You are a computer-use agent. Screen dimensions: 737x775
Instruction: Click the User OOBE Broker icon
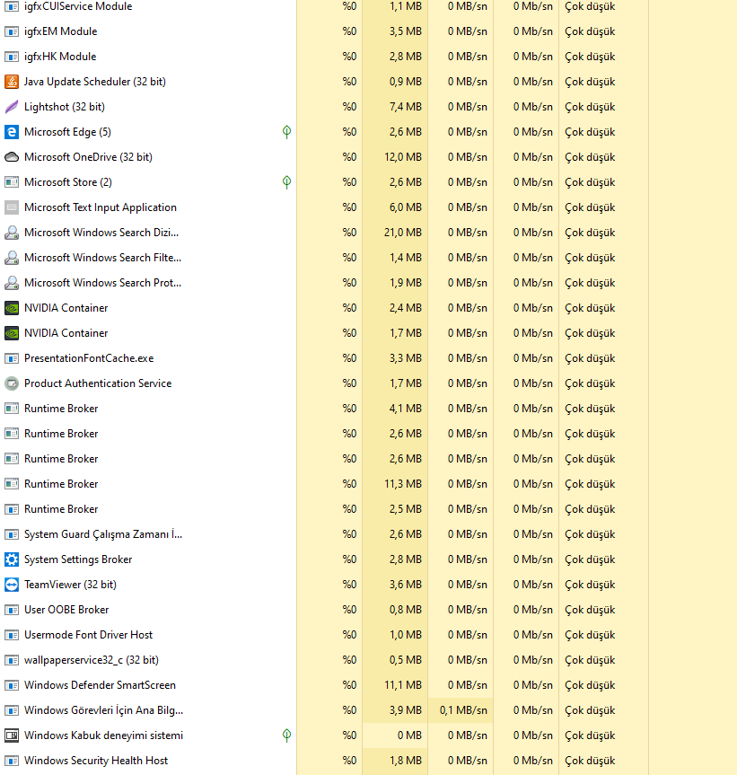point(12,610)
